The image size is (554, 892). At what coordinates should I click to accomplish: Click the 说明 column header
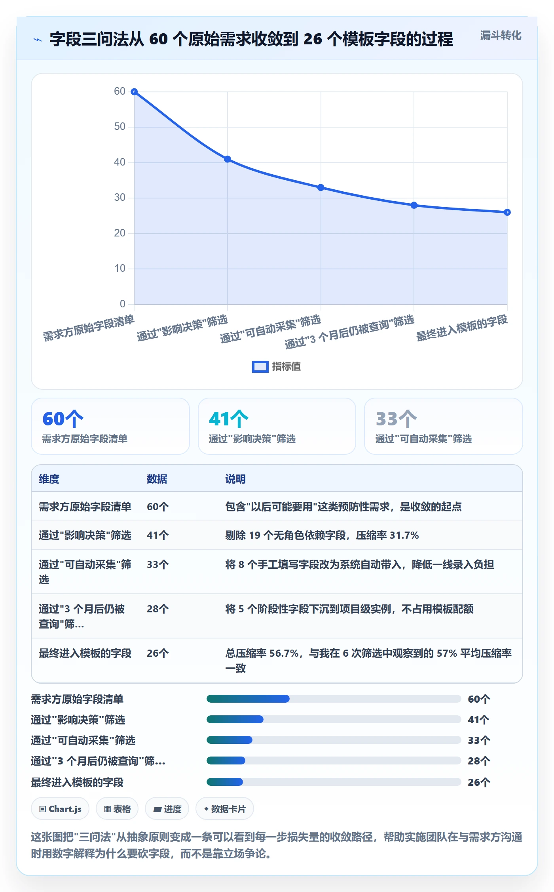point(235,479)
